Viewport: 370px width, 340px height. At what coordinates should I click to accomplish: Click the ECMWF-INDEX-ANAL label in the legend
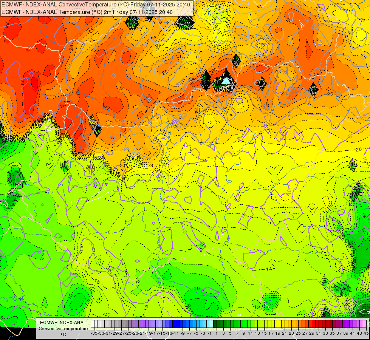(x=63, y=323)
